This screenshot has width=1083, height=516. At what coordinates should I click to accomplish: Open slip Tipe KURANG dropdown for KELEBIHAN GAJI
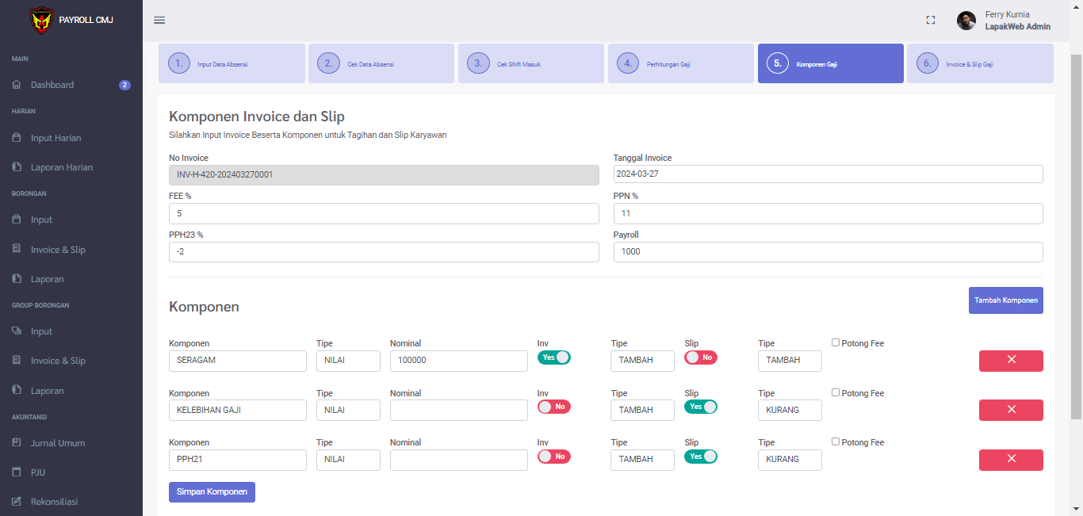[790, 410]
